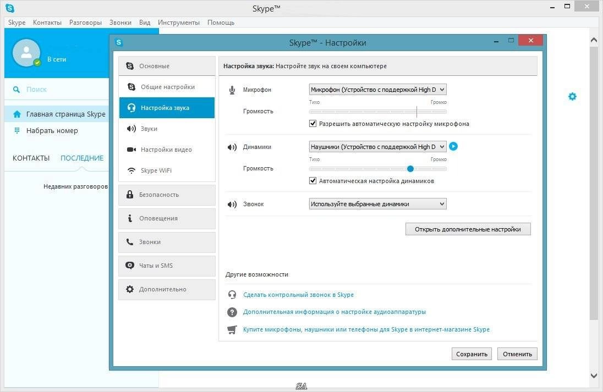Open Настройки видео page
Viewport: 603px width, 392px height.
tap(167, 150)
